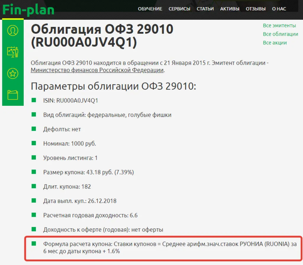
Task: Select СТАТЬИ in the top navigation
Action: pyautogui.click(x=205, y=9)
